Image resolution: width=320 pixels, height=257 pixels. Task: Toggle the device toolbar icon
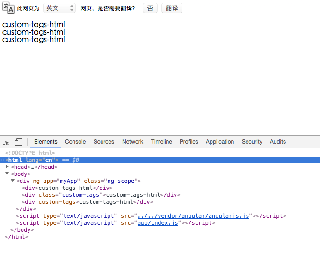pyautogui.click(x=18, y=142)
